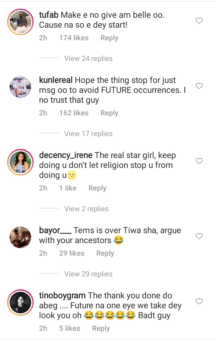The height and width of the screenshot is (341, 216).
Task: Reply to tufab's comment
Action: [x=109, y=38]
